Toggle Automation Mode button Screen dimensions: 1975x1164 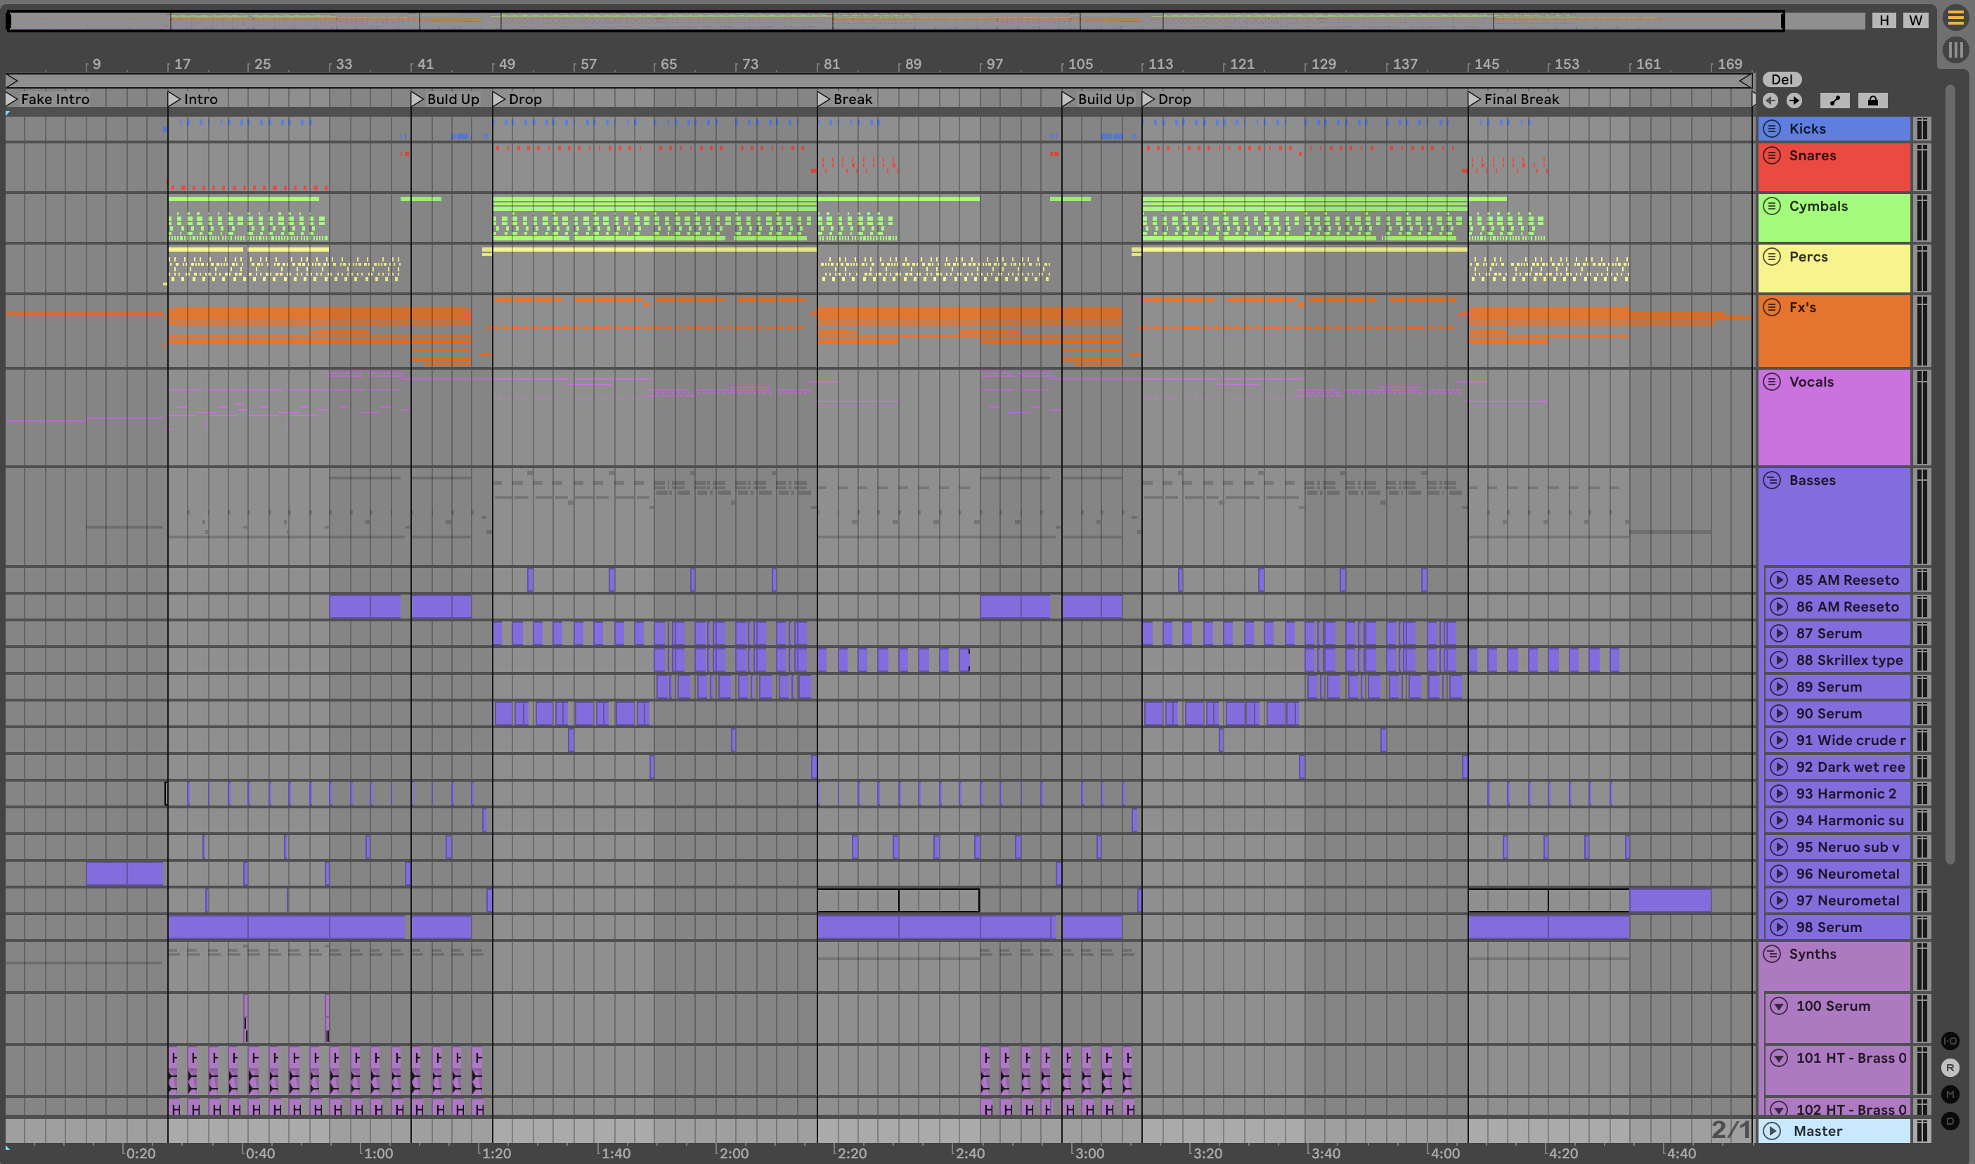[x=1834, y=101]
